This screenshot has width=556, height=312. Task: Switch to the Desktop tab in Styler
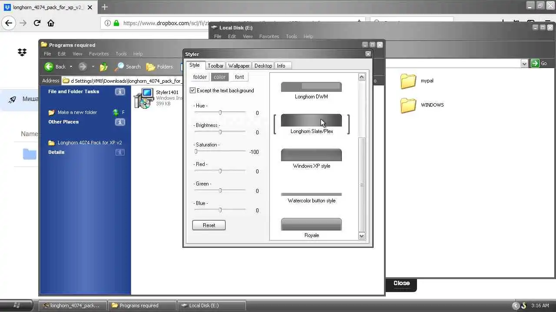point(263,66)
